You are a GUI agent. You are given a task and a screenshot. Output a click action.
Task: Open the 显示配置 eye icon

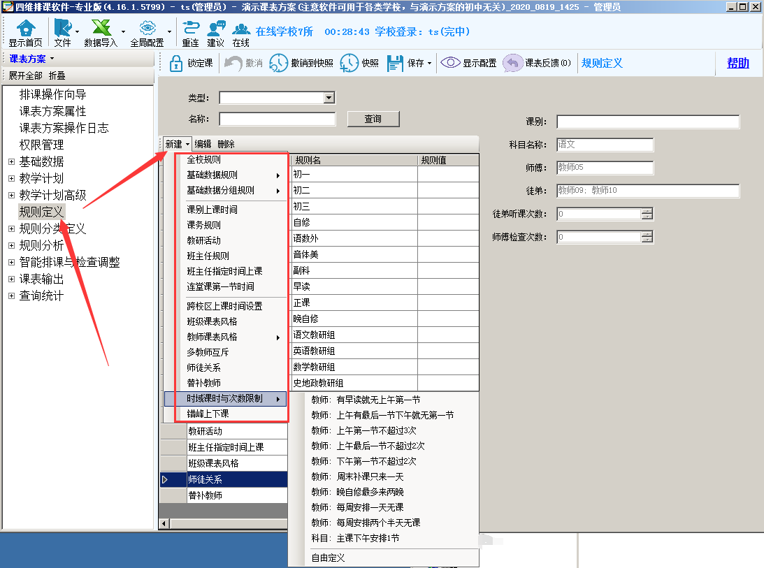coord(449,63)
